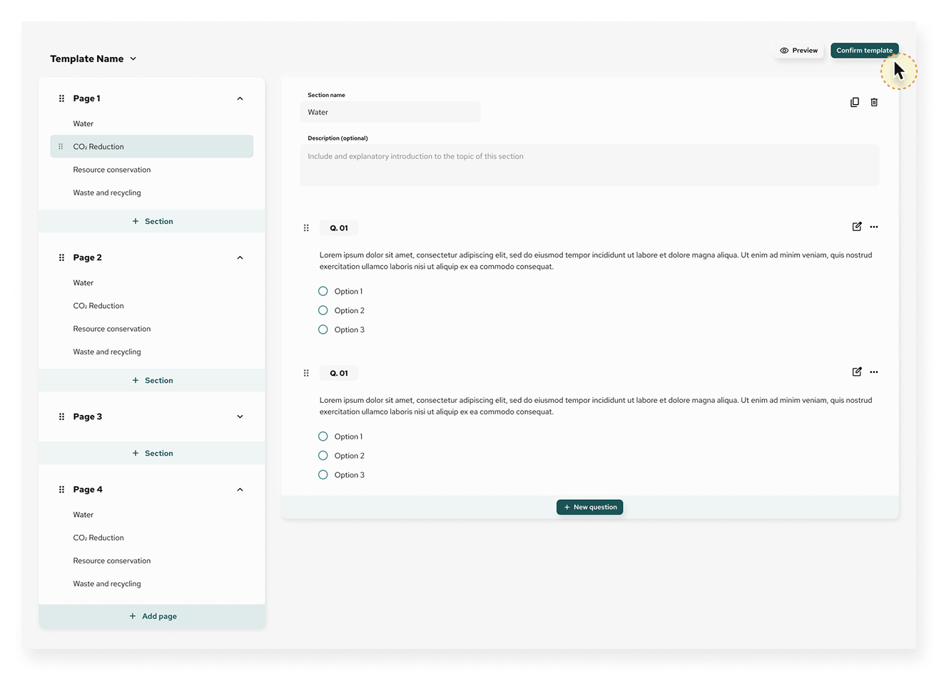The height and width of the screenshot is (676, 939).
Task: Click the second Q. 01 label
Action: (x=339, y=373)
